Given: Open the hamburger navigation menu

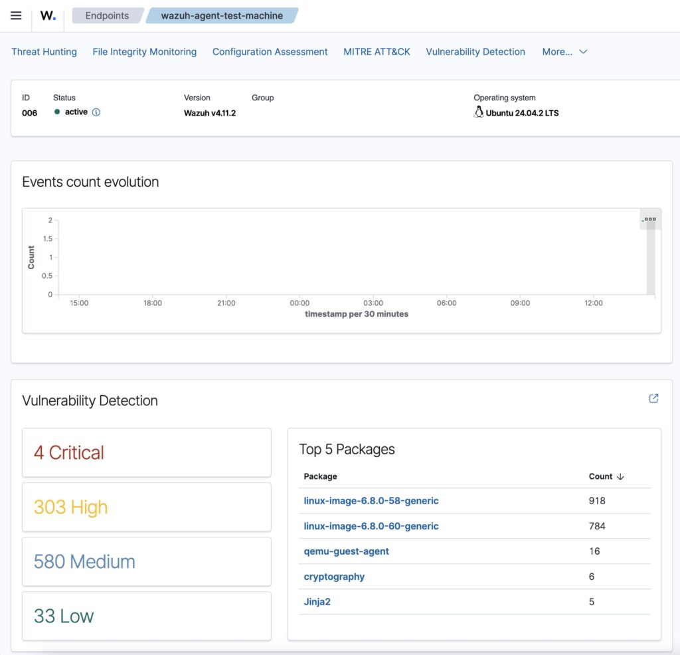Looking at the screenshot, I should pyautogui.click(x=16, y=16).
